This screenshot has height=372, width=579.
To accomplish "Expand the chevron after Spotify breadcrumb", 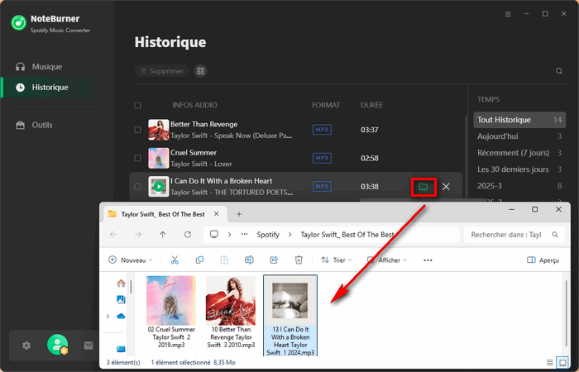I will (289, 235).
